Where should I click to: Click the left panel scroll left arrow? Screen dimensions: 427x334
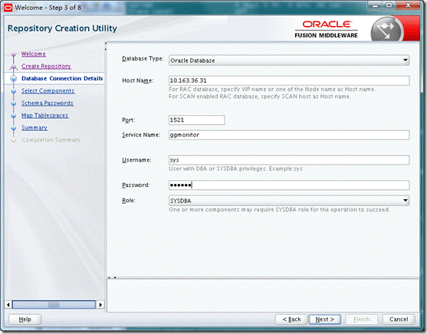tap(8, 305)
